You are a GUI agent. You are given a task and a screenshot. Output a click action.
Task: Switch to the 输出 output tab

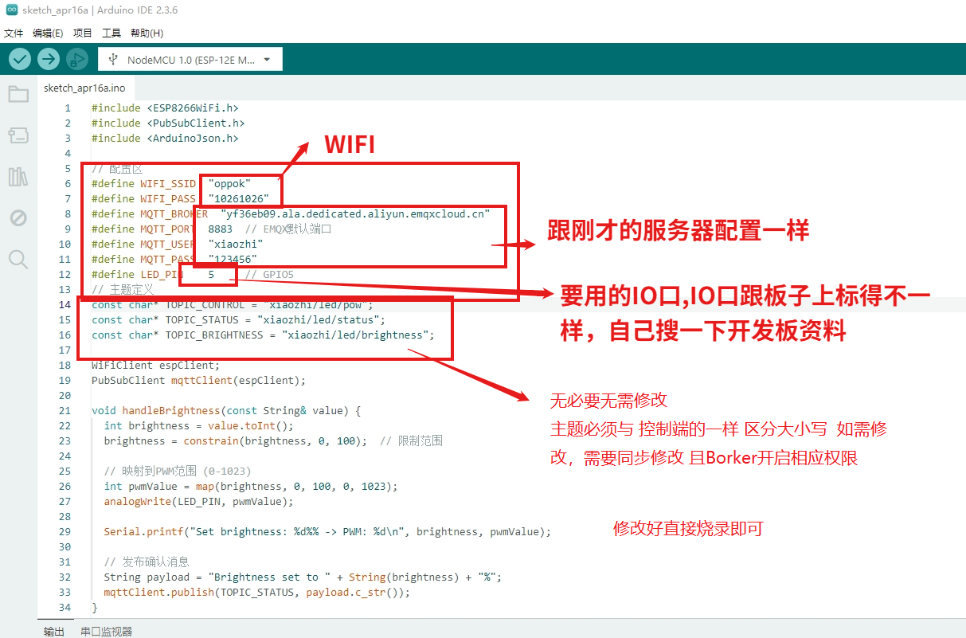(54, 631)
